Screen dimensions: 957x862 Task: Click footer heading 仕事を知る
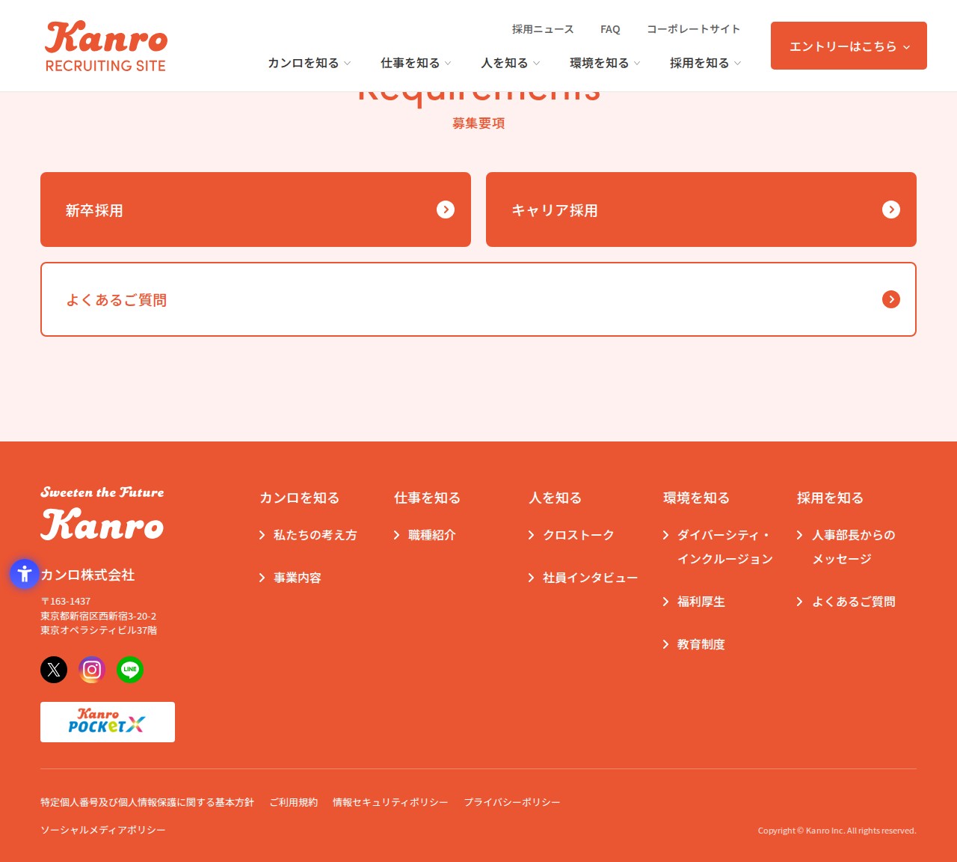pyautogui.click(x=427, y=498)
